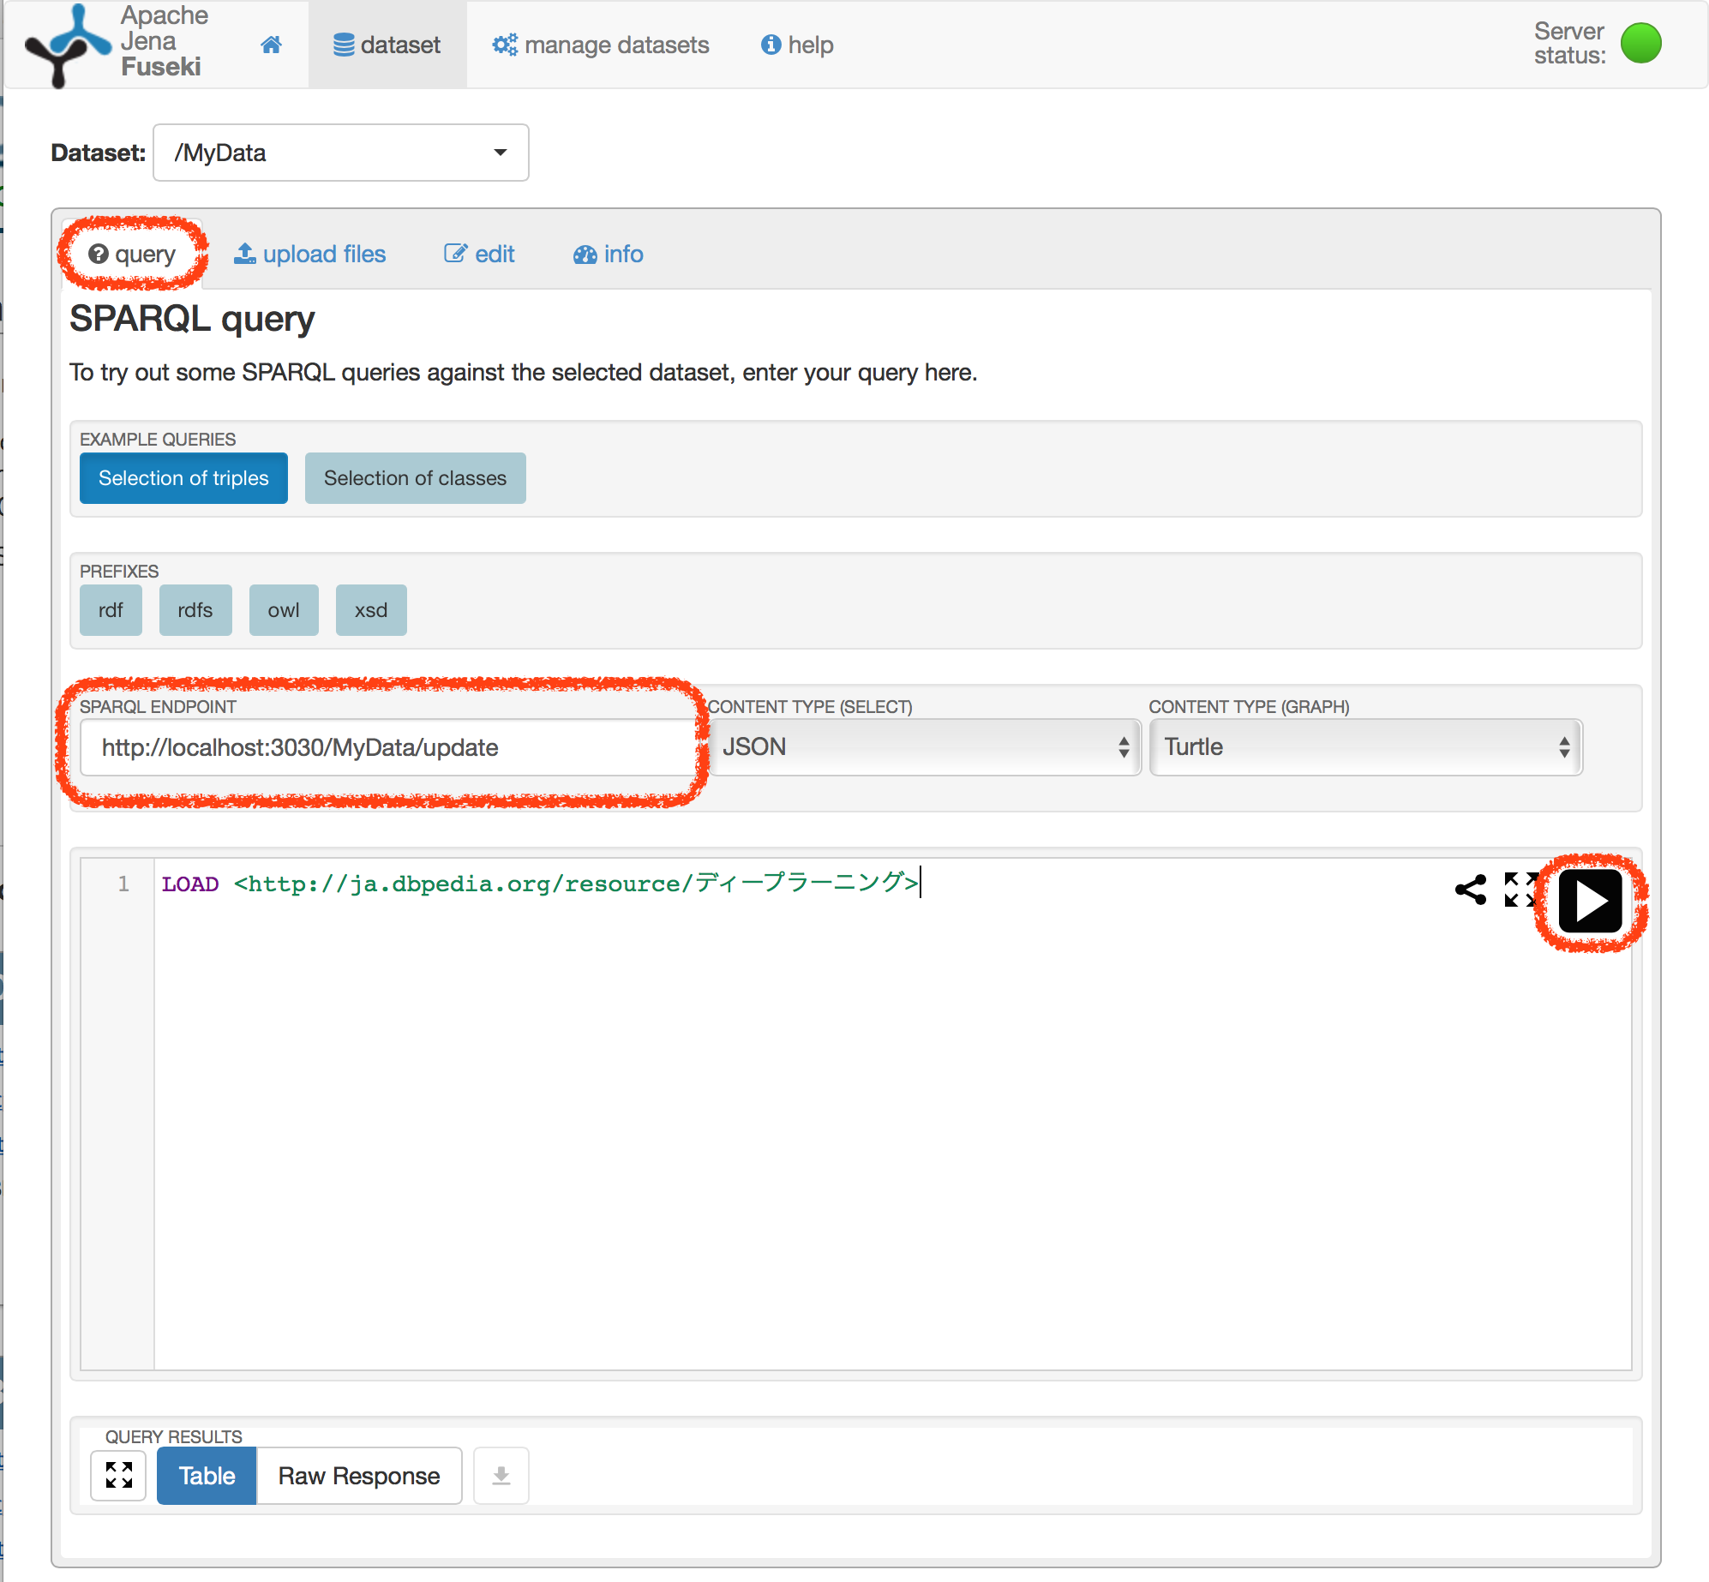1709x1582 pixels.
Task: Insert the rdf prefix
Action: point(110,609)
